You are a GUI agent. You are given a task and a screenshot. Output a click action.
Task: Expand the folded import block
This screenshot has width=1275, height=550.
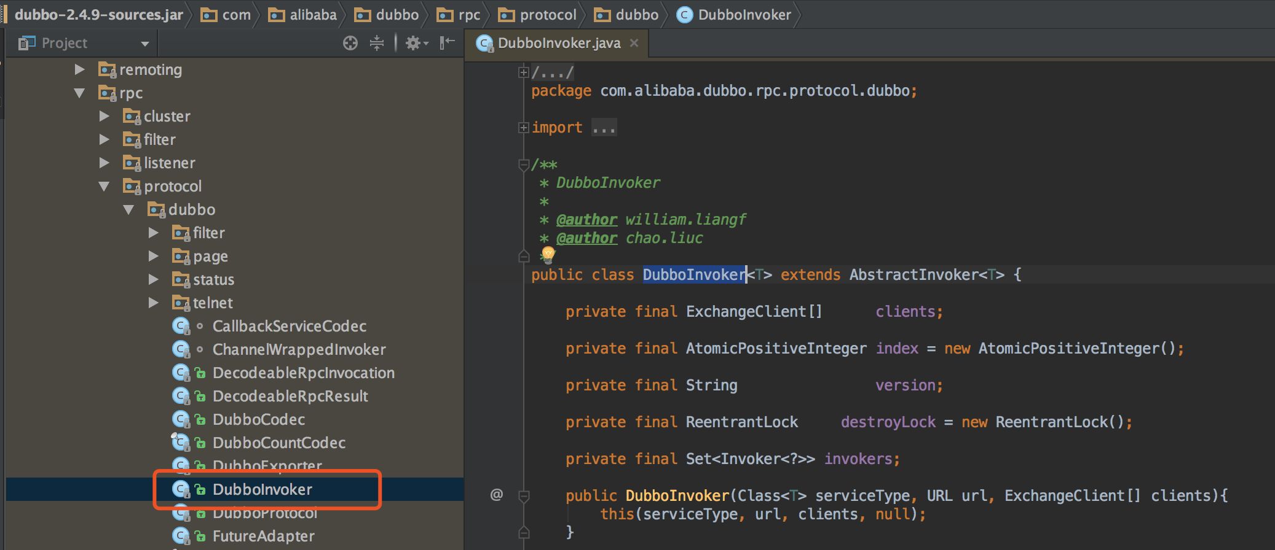tap(523, 128)
